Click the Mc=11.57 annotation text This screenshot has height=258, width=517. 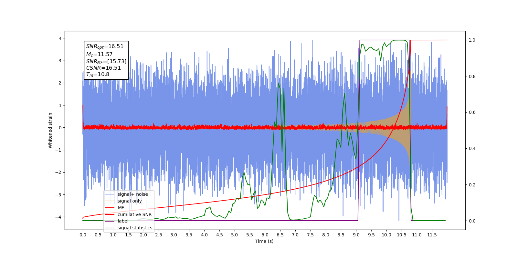pos(99,54)
